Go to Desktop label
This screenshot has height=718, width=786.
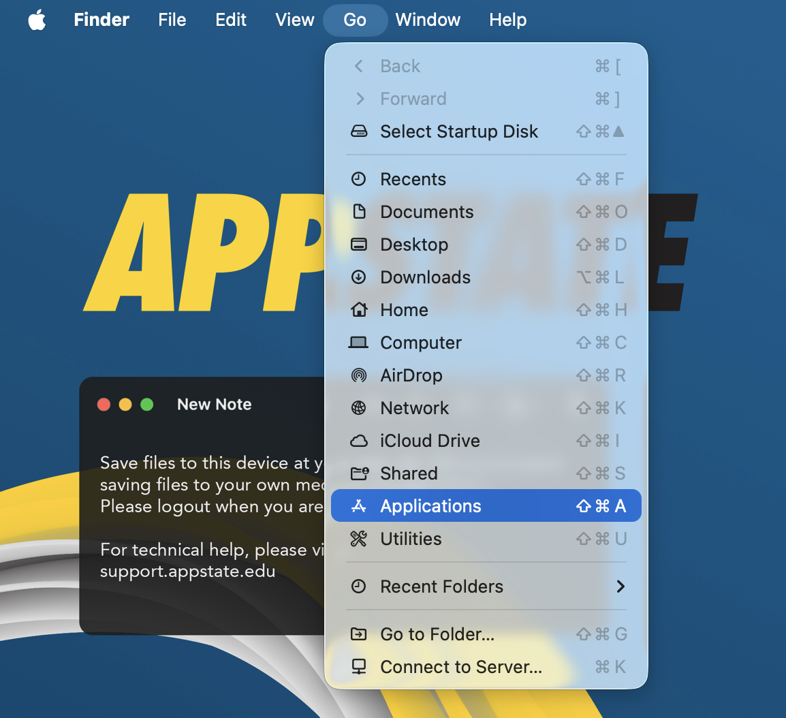coord(414,244)
